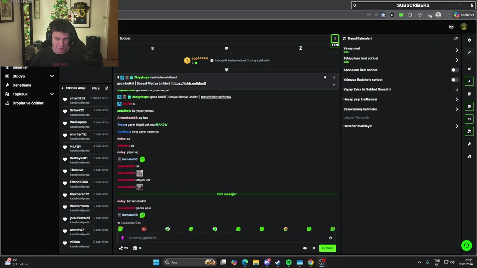
Task: Collapse the gift leaderboard handle
Action: (227, 70)
